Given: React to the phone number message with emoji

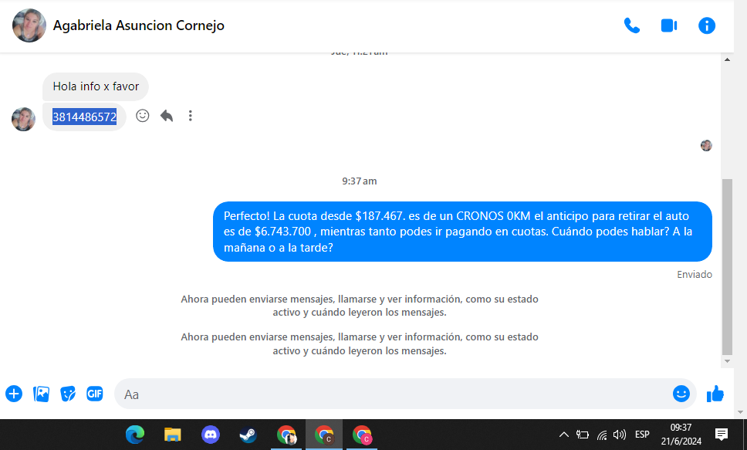Looking at the screenshot, I should click(x=142, y=116).
